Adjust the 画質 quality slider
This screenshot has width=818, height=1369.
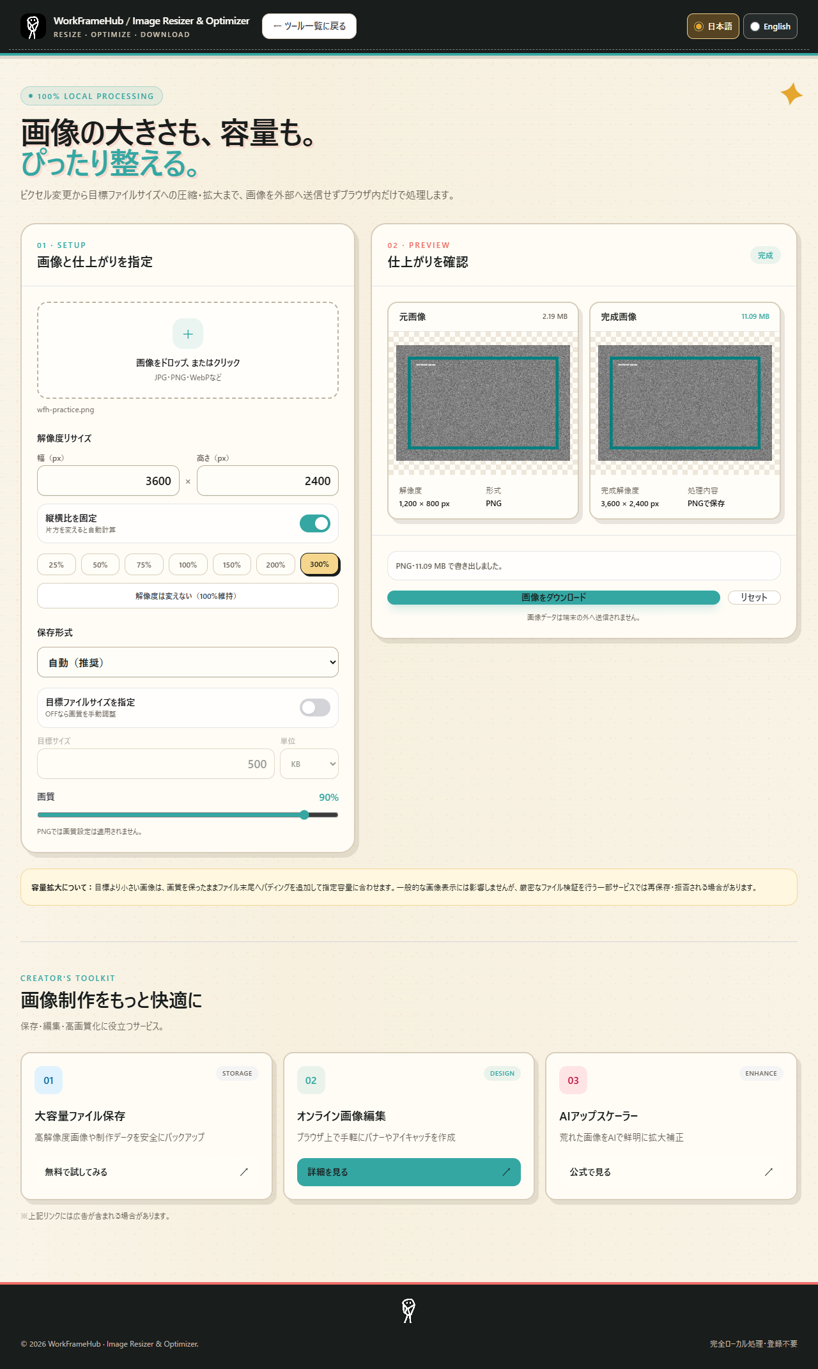point(188,815)
